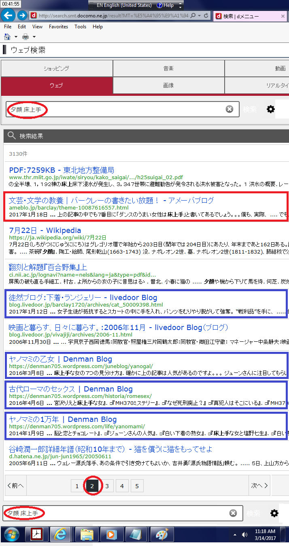Screen dimensions: 289x546
Task: Click the taskbar clock showing 11:18 AM
Action: coord(265,535)
